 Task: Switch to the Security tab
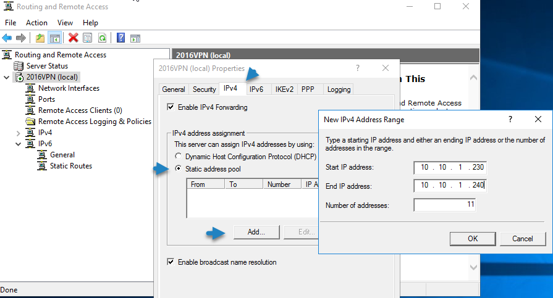[204, 89]
